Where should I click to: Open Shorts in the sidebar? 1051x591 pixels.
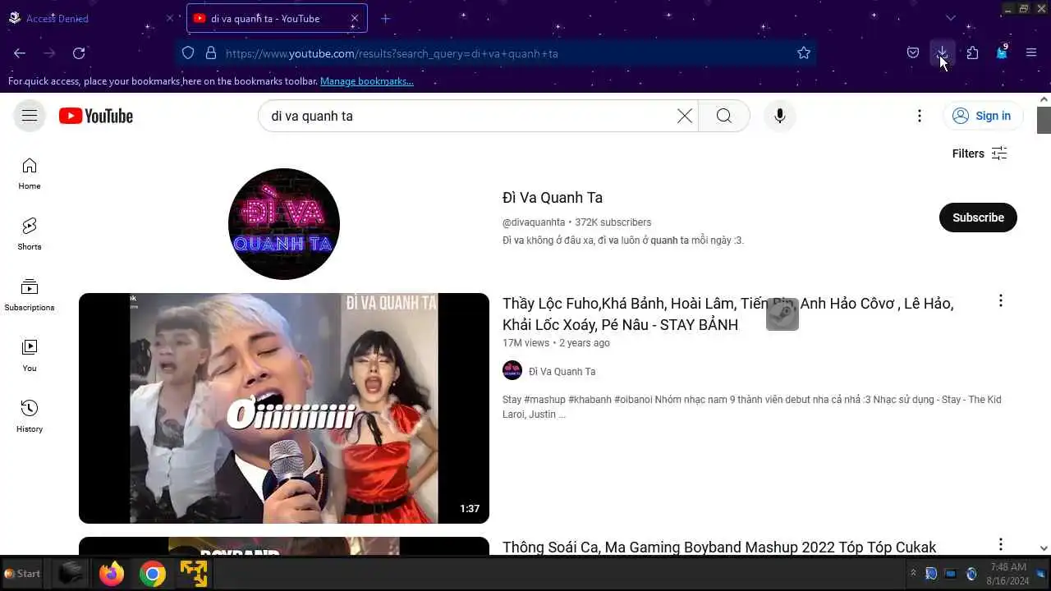pos(30,234)
